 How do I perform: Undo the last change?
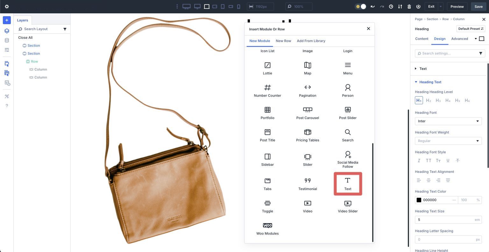[373, 6]
